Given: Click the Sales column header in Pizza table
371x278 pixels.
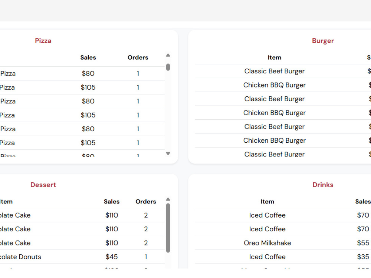Looking at the screenshot, I should [x=88, y=57].
